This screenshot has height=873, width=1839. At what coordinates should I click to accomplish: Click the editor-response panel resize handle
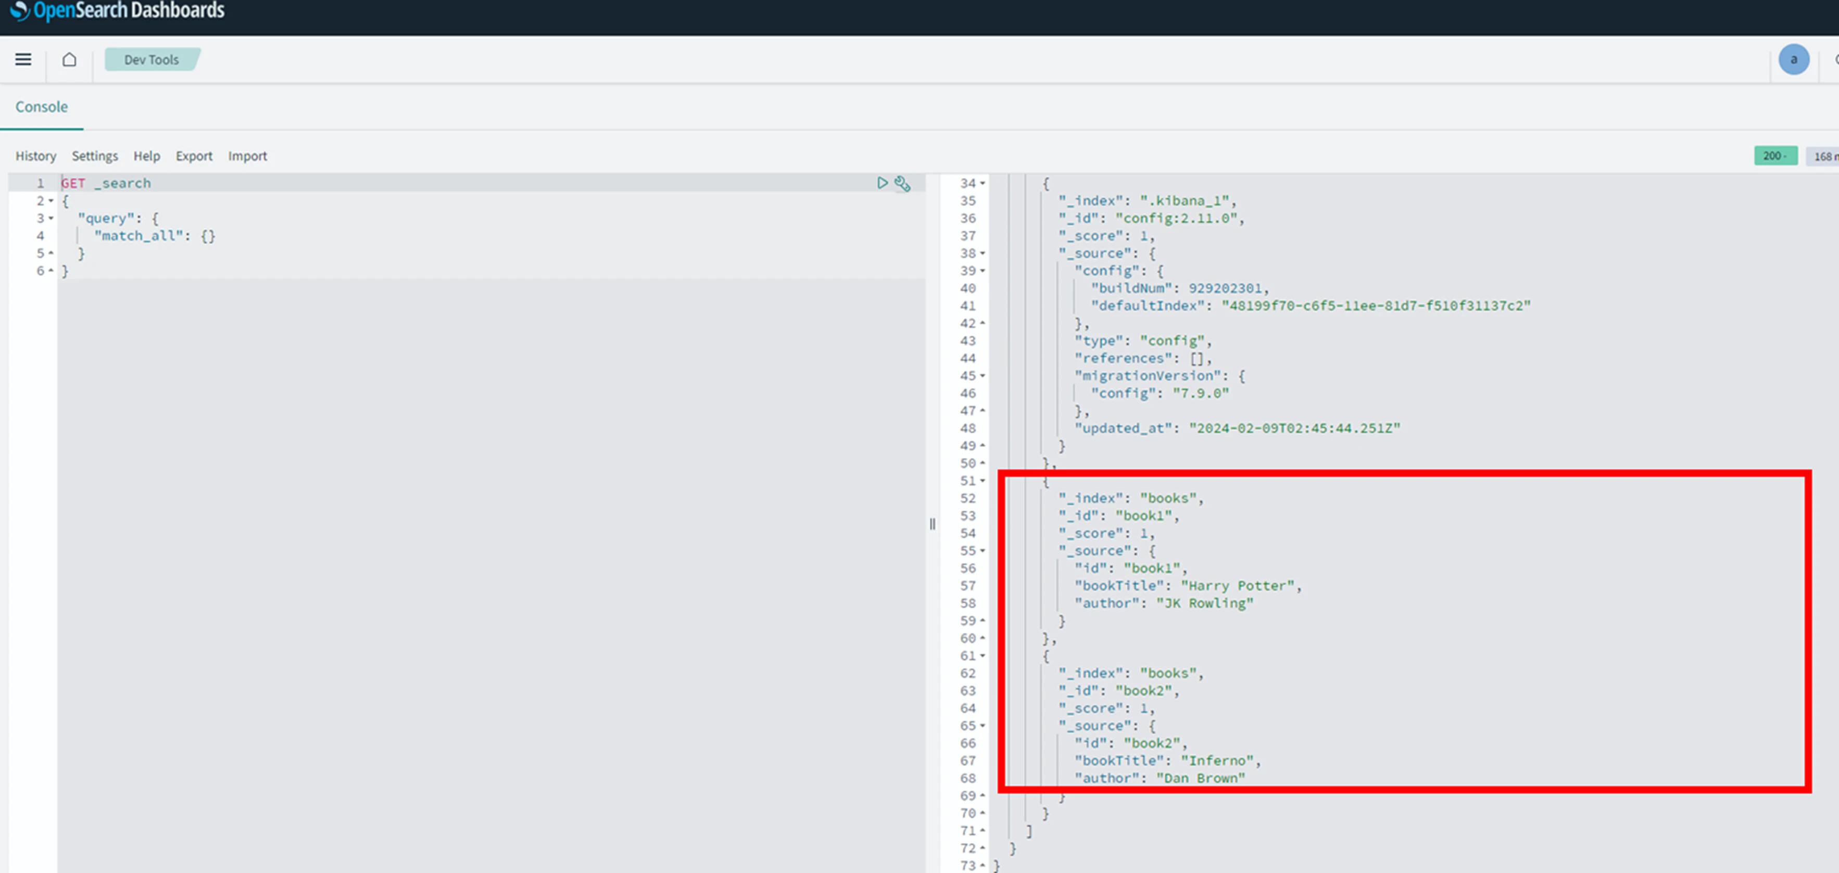(x=933, y=525)
